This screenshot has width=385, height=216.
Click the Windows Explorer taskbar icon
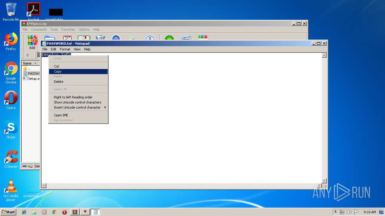34,212
